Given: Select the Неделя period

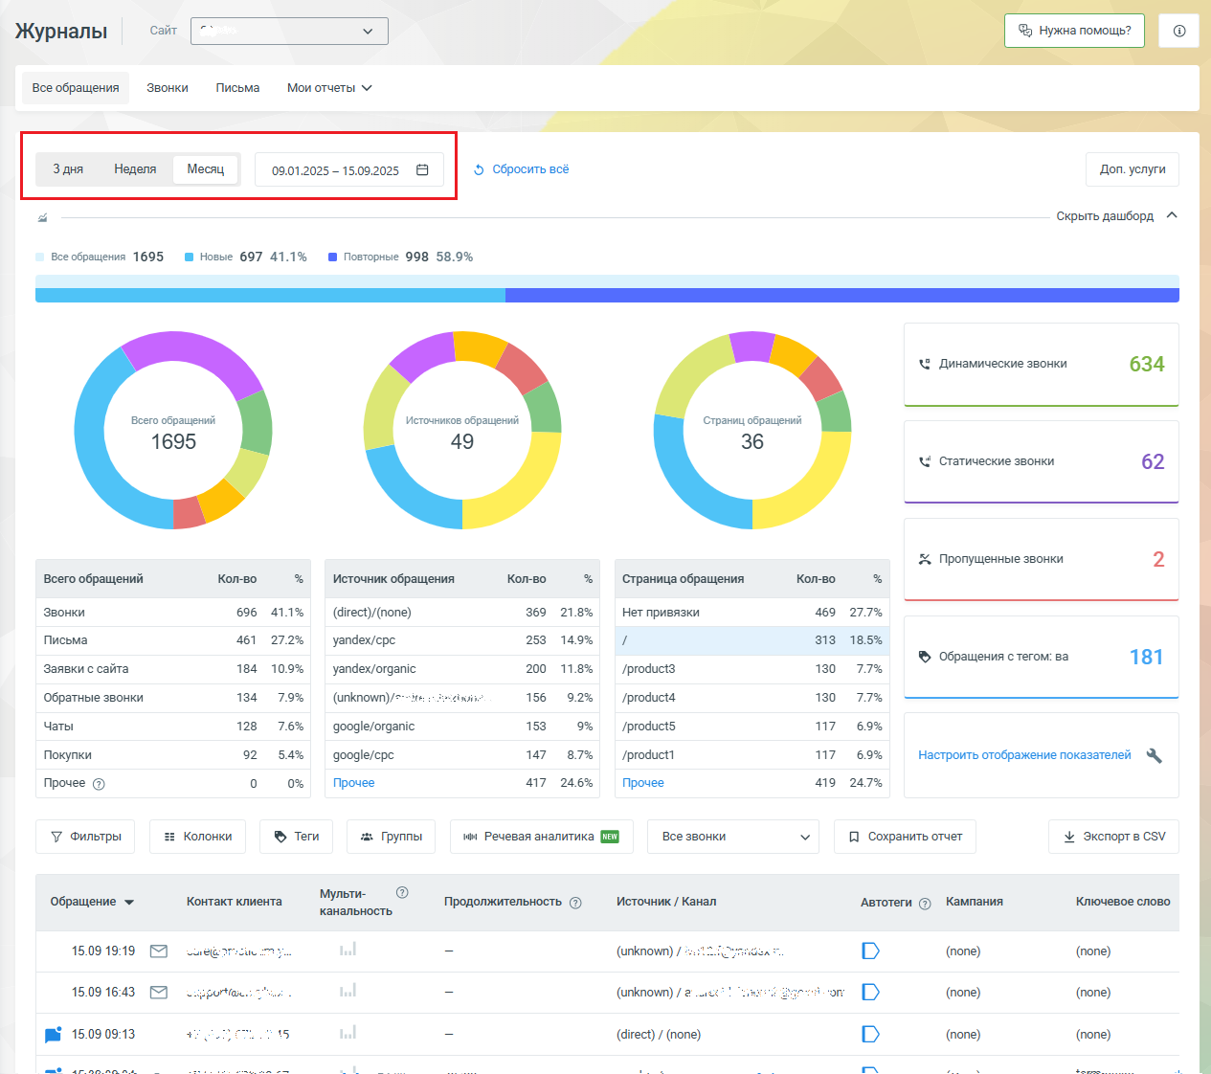Looking at the screenshot, I should (135, 169).
